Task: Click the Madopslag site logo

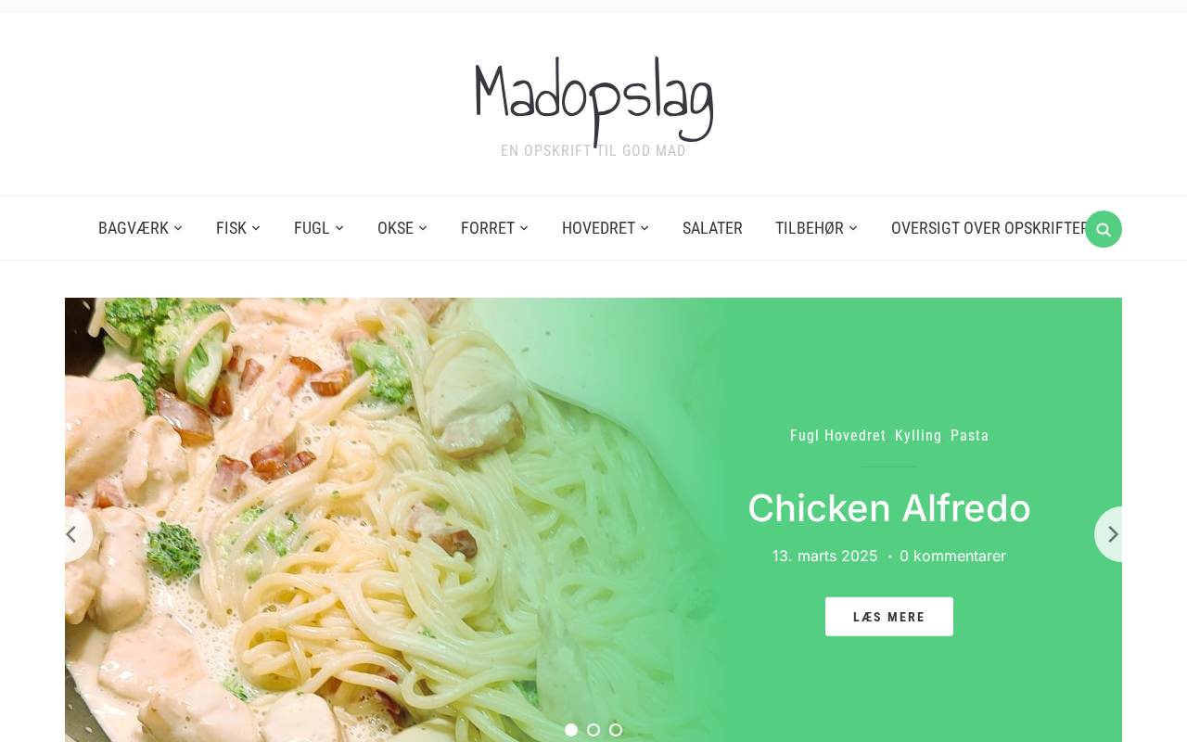Action: pyautogui.click(x=593, y=100)
